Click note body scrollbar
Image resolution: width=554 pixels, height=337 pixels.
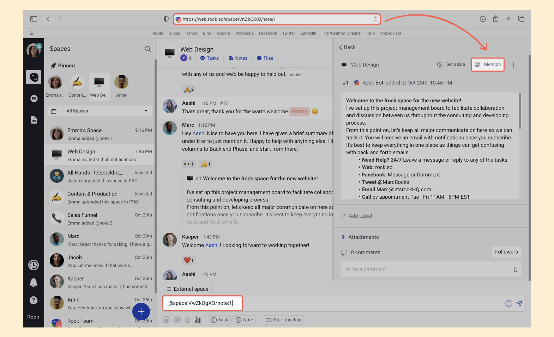point(520,111)
